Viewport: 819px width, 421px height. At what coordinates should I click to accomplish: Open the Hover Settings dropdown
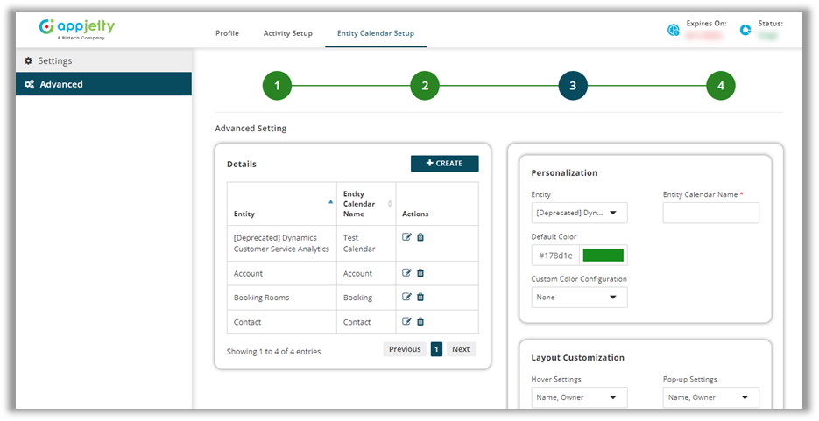pyautogui.click(x=579, y=397)
